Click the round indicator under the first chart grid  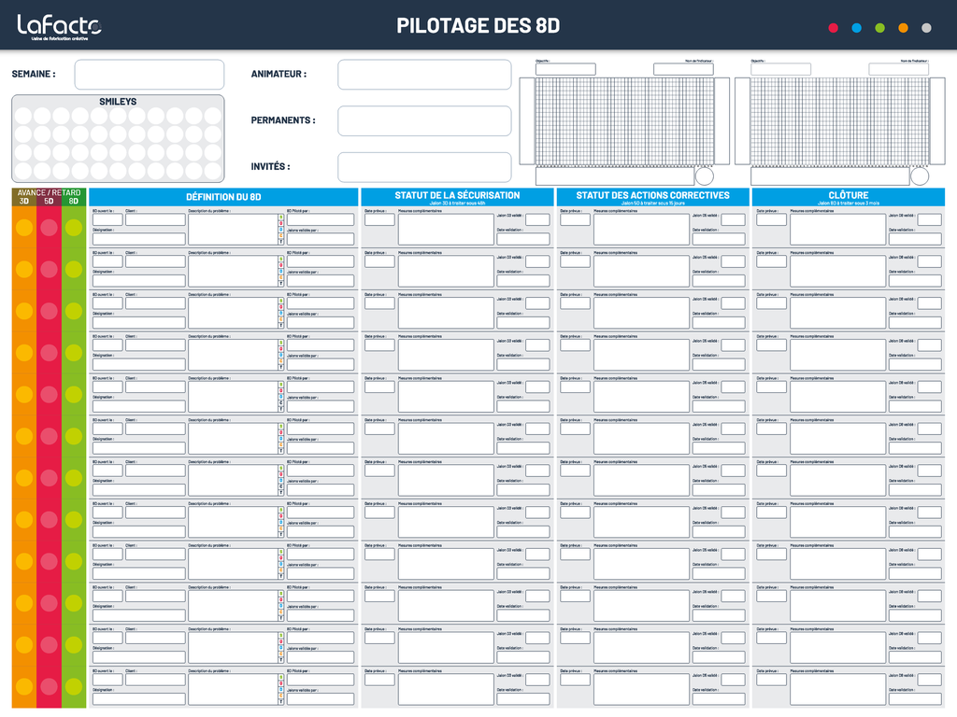[705, 176]
